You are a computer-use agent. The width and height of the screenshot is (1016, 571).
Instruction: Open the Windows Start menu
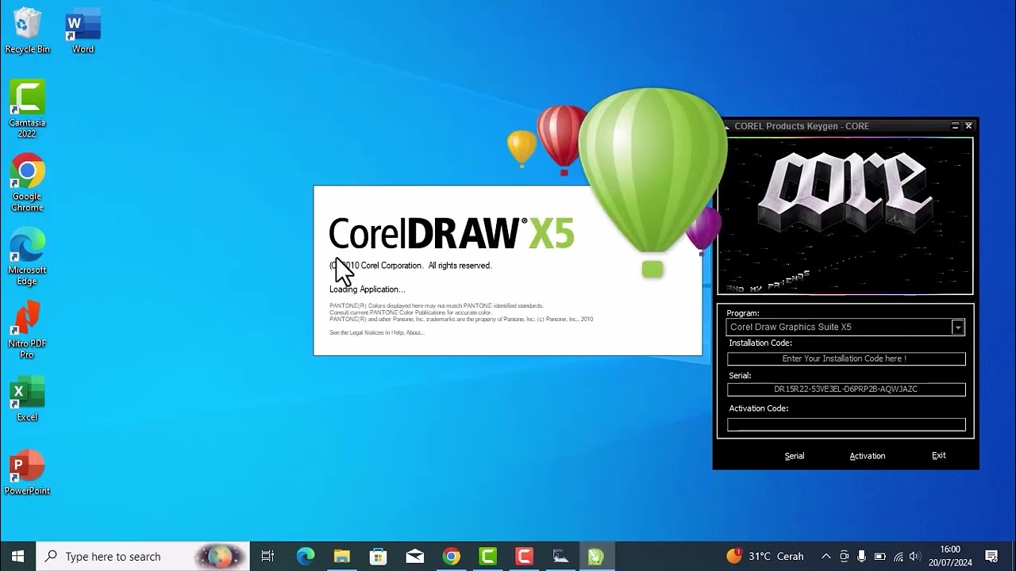click(x=17, y=556)
